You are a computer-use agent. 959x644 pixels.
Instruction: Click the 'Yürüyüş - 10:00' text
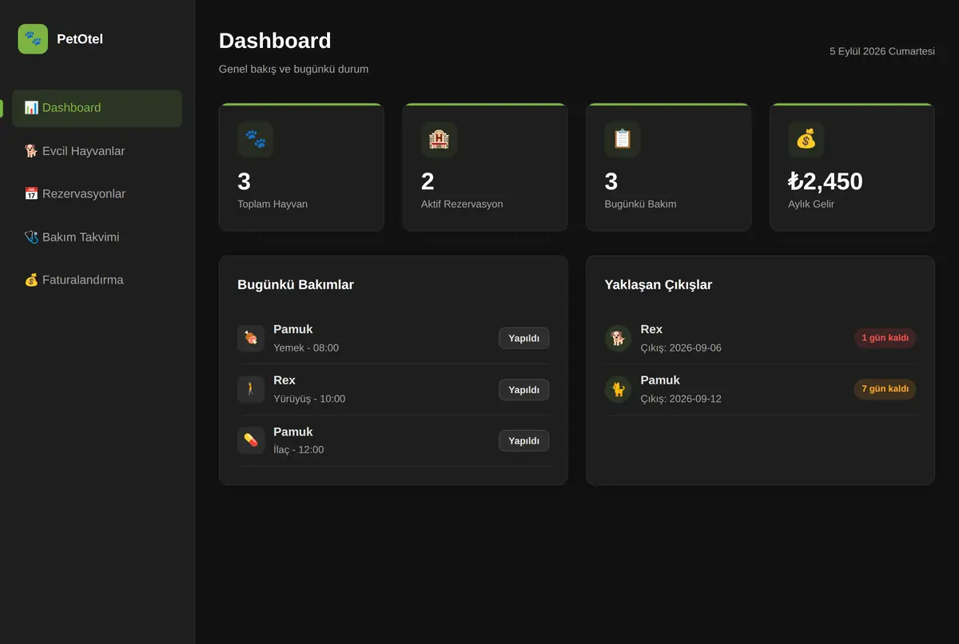coord(309,399)
